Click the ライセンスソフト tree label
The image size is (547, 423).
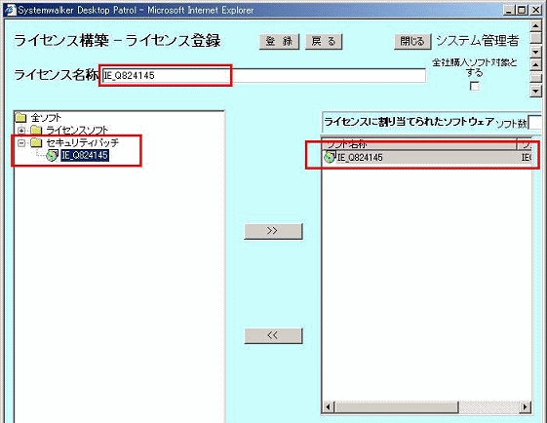[77, 131]
